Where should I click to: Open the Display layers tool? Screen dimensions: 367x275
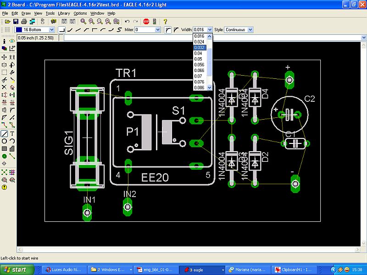point(4,49)
